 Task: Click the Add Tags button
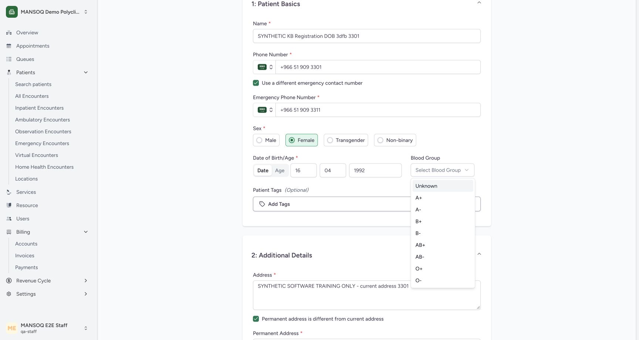click(367, 204)
